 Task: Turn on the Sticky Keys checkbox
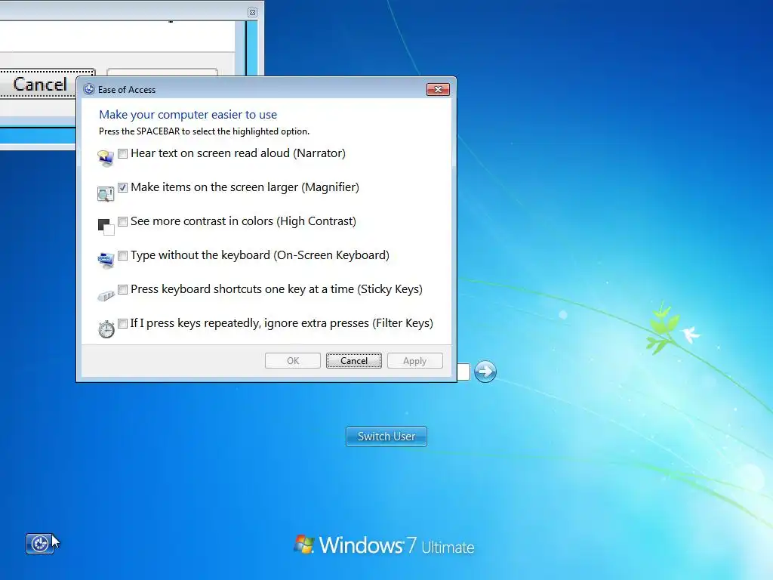tap(123, 289)
